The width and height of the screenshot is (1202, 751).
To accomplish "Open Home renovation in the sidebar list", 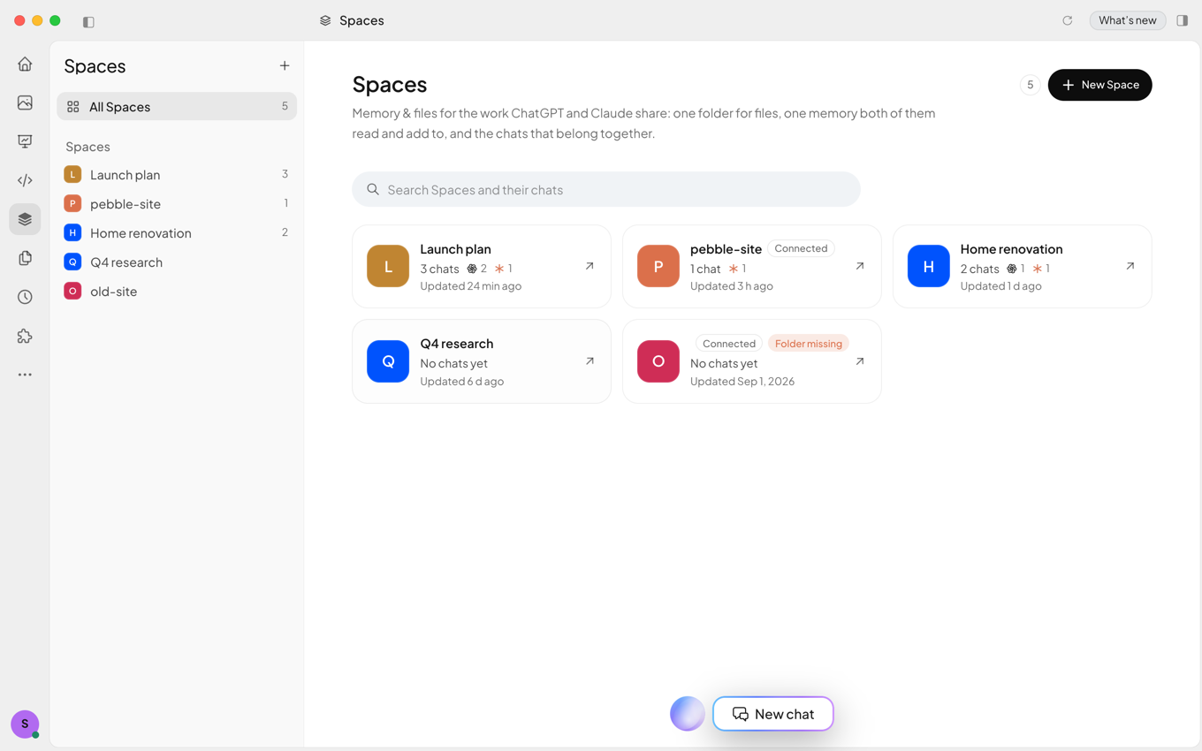I will tap(177, 232).
